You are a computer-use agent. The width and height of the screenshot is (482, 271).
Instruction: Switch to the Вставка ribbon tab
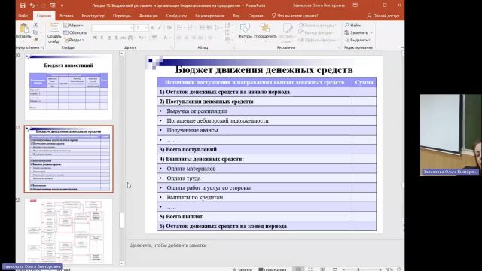66,16
